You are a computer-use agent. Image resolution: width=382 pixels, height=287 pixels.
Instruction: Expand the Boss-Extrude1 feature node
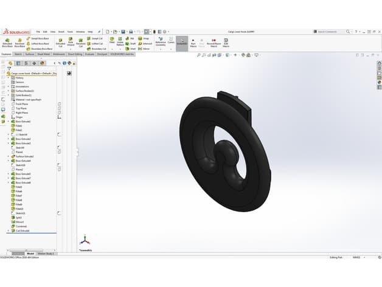click(x=9, y=122)
